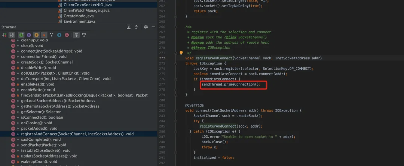This screenshot has height=166, width=404.
Task: Click the method icon beside packetAdded(): void
Action: [x=13, y=128]
